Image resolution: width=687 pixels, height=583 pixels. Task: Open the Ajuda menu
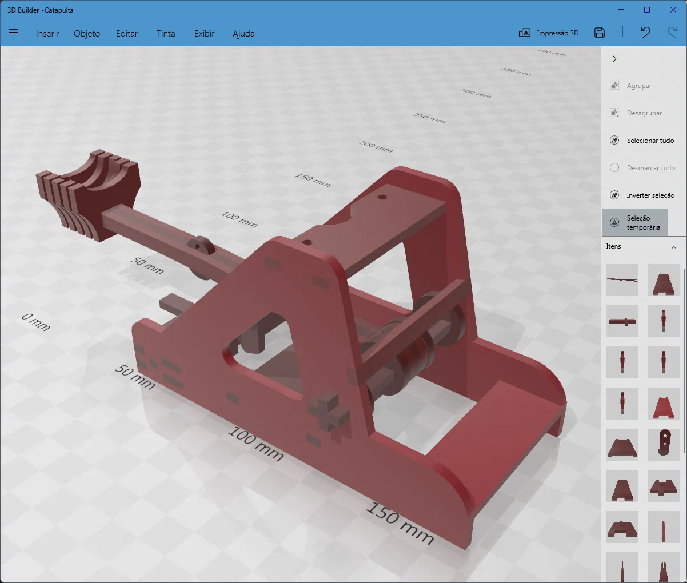[x=243, y=33]
